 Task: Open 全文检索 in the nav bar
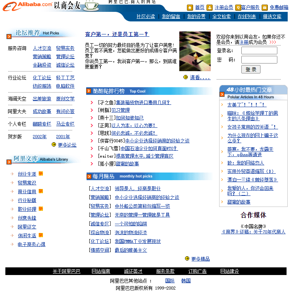tap(221, 16)
